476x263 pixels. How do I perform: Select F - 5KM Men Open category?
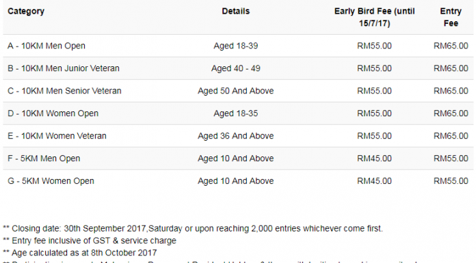click(44, 158)
